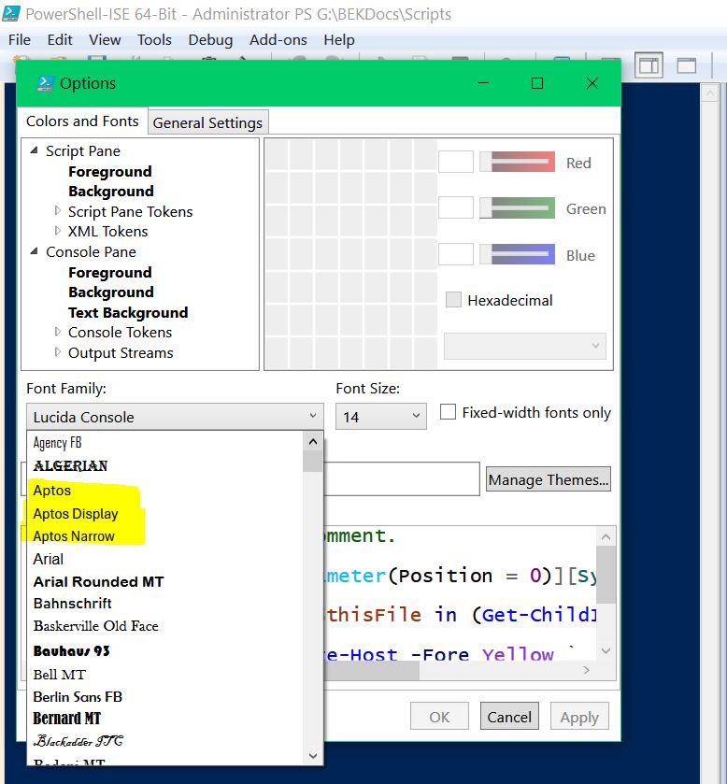This screenshot has width=727, height=784.
Task: Collapse the Console Pane tree section
Action: pos(35,251)
